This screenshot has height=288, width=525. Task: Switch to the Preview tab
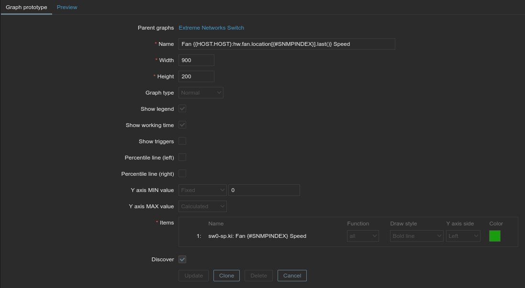click(67, 7)
